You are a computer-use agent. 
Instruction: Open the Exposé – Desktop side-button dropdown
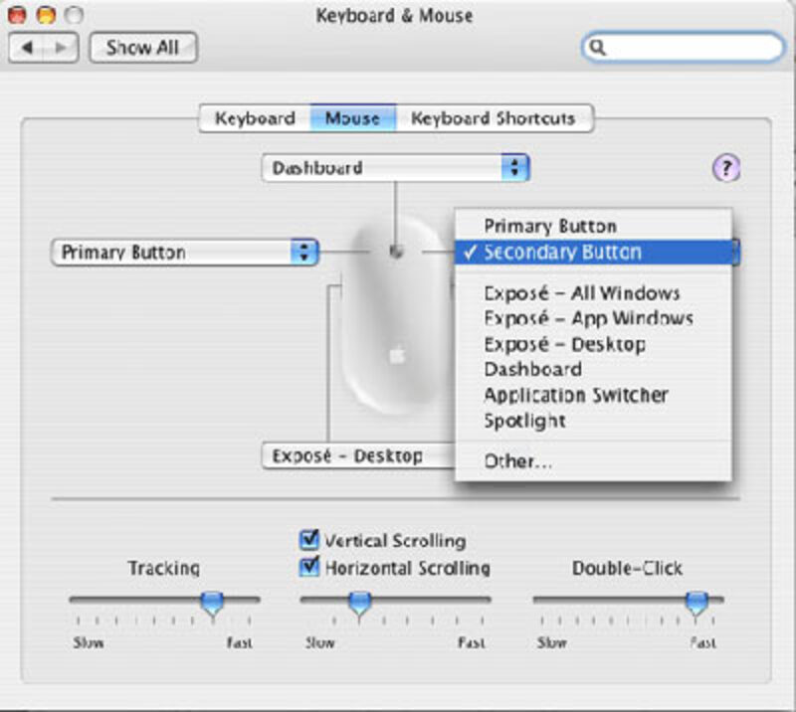358,455
